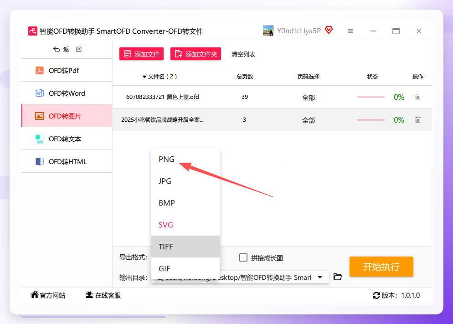Click the OFD转HTML icon
The width and height of the screenshot is (453, 324).
coord(40,162)
